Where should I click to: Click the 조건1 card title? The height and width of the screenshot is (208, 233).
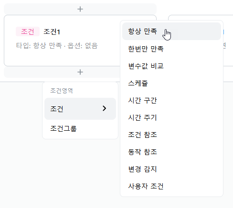point(52,31)
